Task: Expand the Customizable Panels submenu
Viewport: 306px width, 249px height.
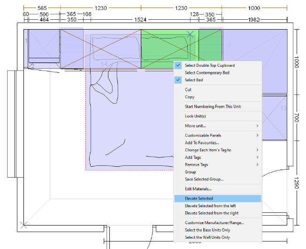Action: click(x=218, y=135)
